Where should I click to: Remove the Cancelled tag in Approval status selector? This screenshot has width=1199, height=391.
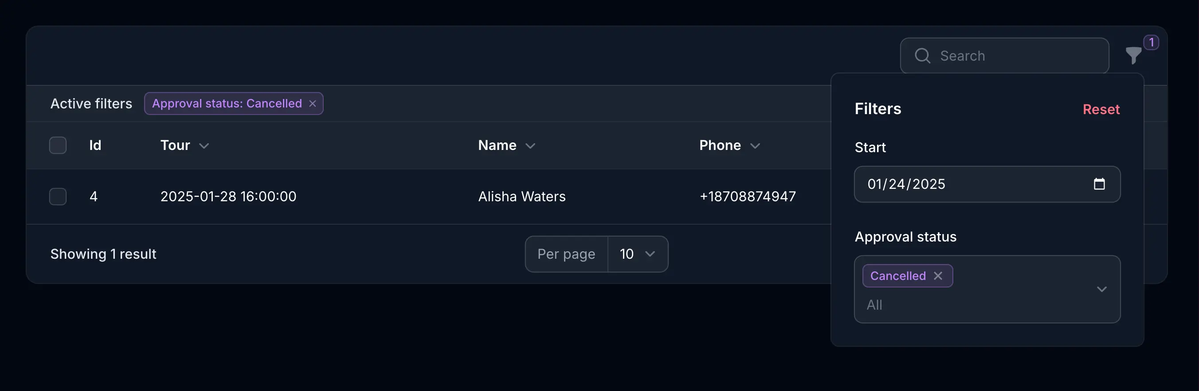(938, 276)
